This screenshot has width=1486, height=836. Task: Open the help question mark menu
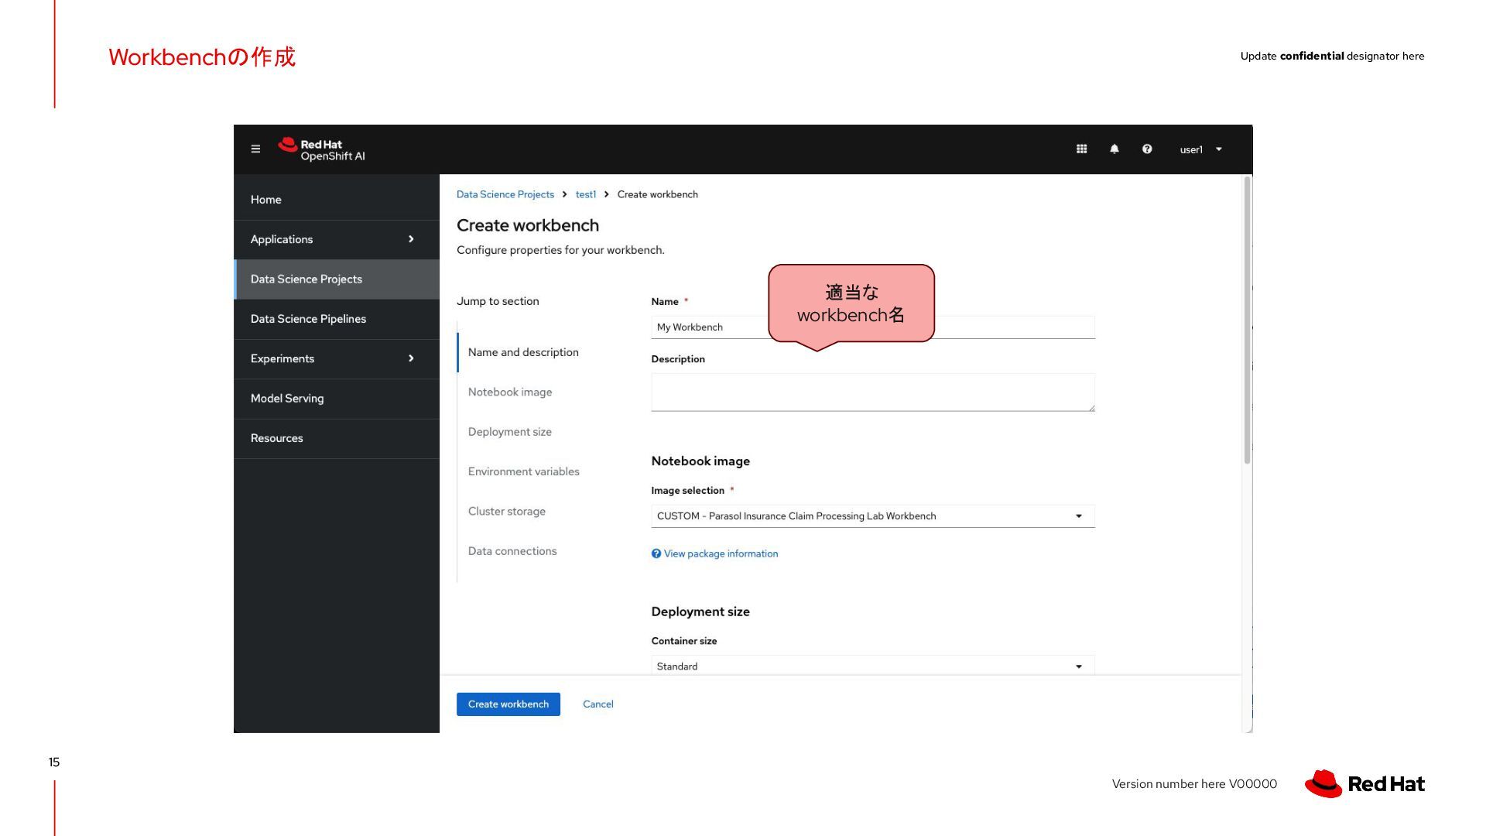pyautogui.click(x=1147, y=149)
